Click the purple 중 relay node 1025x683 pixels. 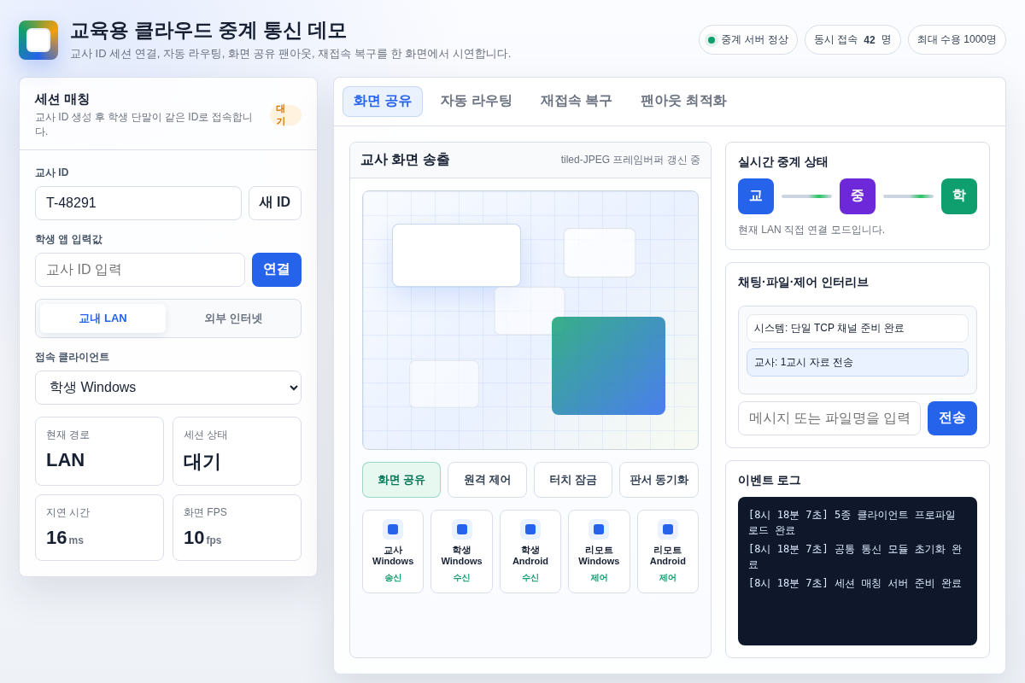point(858,196)
